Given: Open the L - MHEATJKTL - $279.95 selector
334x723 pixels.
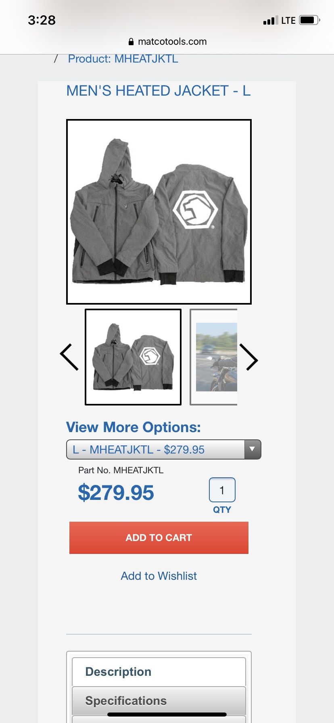Looking at the screenshot, I should click(164, 449).
